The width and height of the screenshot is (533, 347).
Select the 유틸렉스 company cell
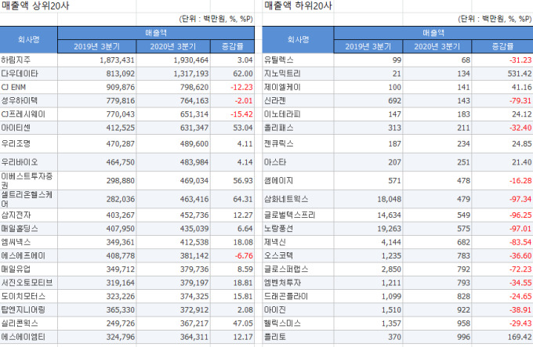[x=298, y=60]
